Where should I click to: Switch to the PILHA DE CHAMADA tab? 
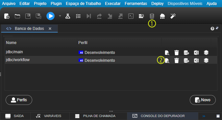[98, 116]
